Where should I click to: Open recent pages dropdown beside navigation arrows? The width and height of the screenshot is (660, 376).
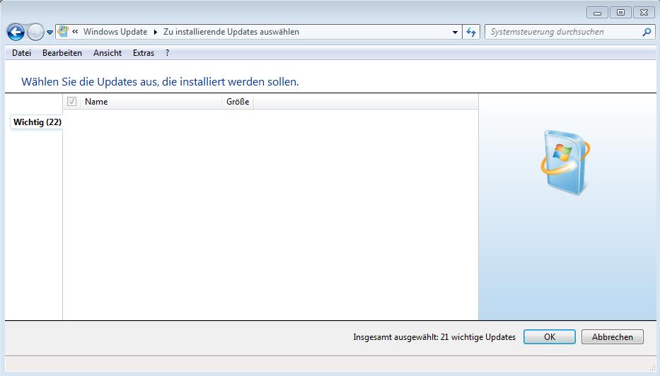pyautogui.click(x=50, y=32)
